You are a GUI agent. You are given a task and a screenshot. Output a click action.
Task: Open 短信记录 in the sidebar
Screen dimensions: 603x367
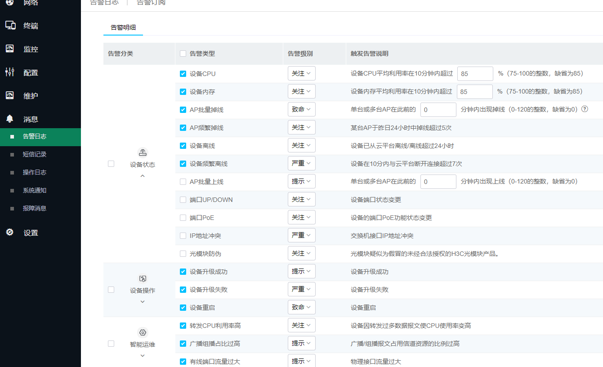[35, 154]
